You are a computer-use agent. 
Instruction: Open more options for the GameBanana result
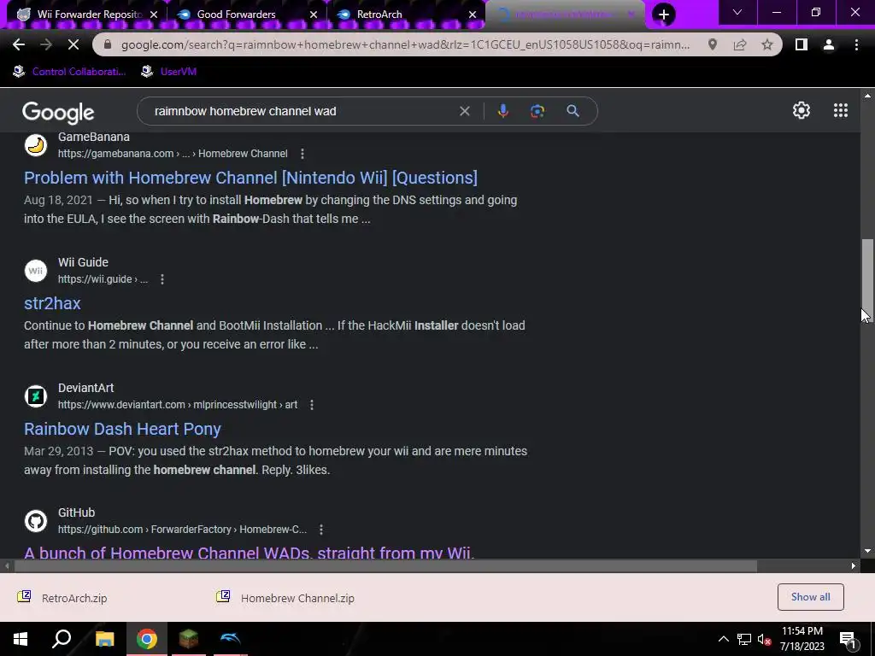pyautogui.click(x=302, y=154)
